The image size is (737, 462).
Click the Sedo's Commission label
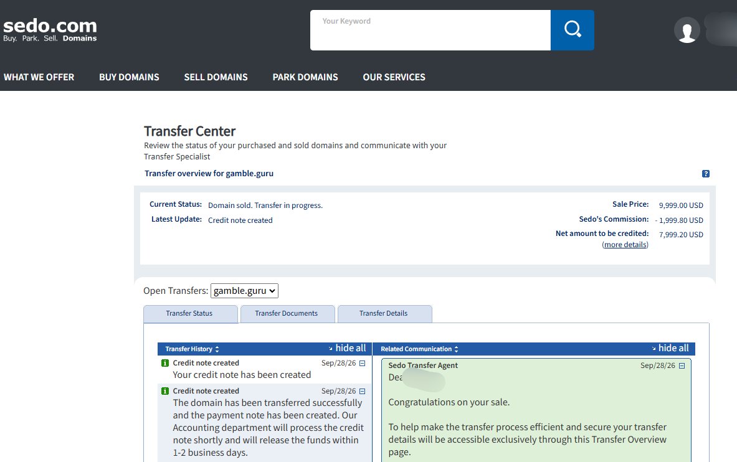[x=614, y=219]
